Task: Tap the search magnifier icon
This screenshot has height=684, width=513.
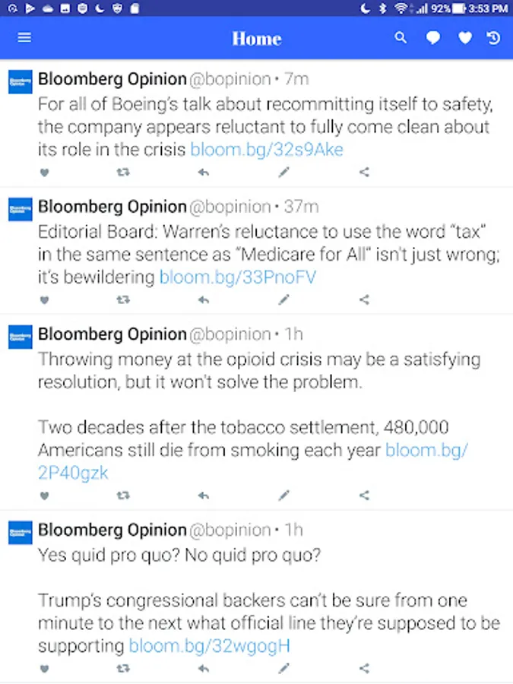Action: click(401, 38)
